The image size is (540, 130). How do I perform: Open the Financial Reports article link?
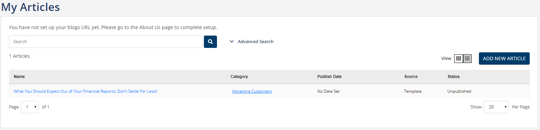pyautogui.click(x=85, y=91)
